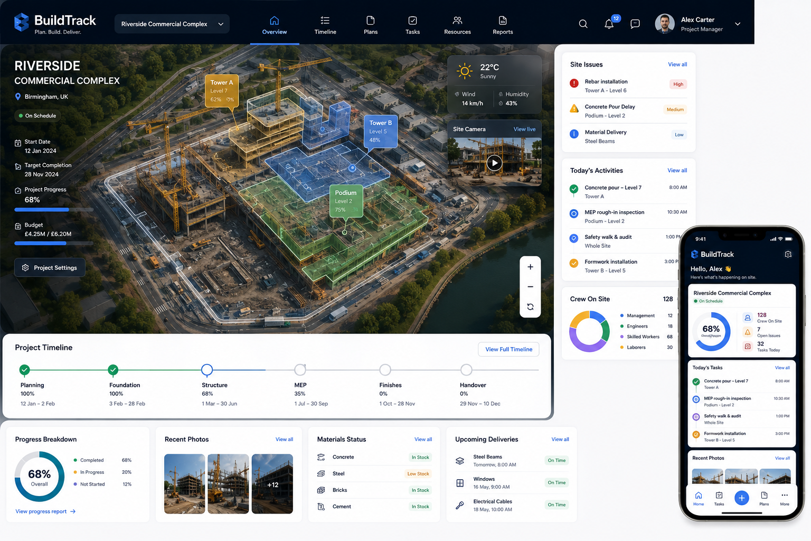Zoom out on the site map

click(530, 287)
